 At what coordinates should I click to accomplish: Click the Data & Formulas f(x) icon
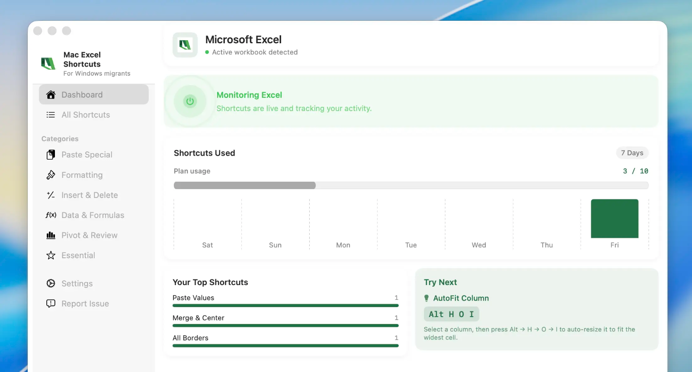click(51, 215)
